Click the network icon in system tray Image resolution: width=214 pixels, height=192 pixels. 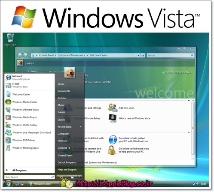194,183
